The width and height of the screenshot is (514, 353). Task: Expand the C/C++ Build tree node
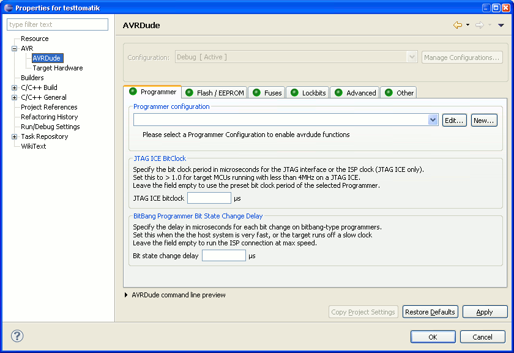(15, 88)
